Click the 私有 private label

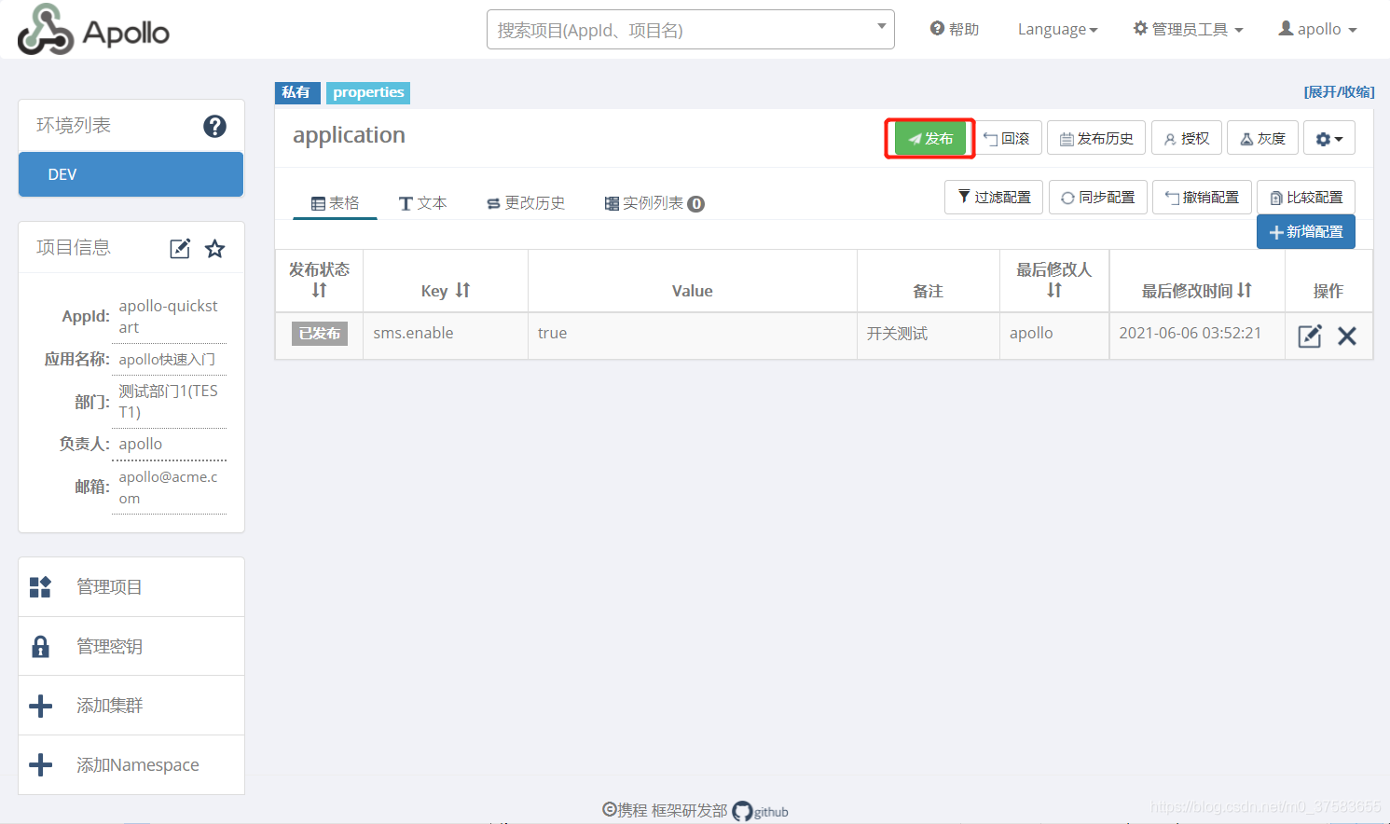click(x=296, y=92)
